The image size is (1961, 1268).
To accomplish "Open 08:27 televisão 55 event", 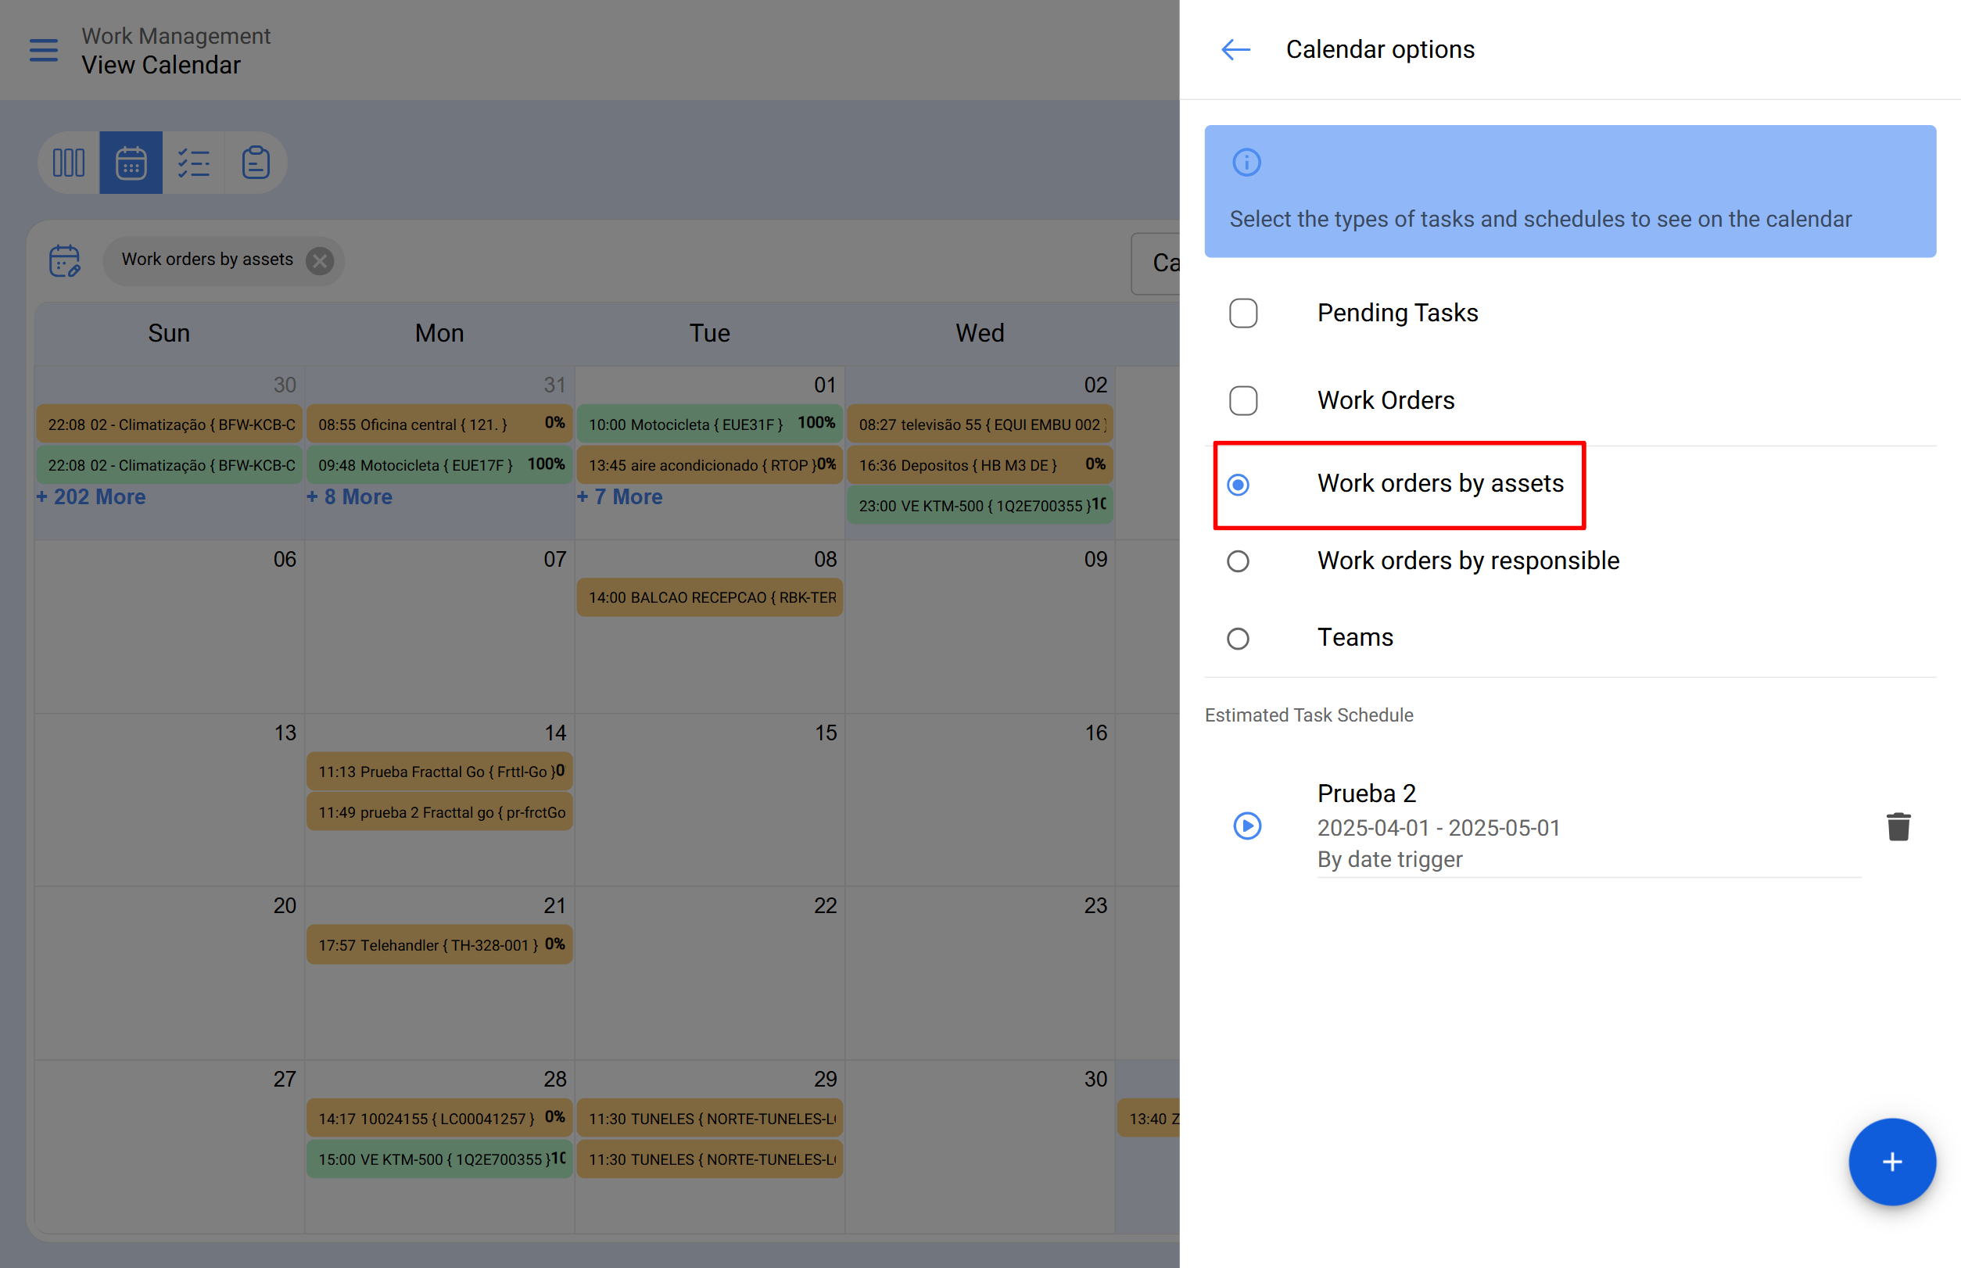I will pos(980,424).
